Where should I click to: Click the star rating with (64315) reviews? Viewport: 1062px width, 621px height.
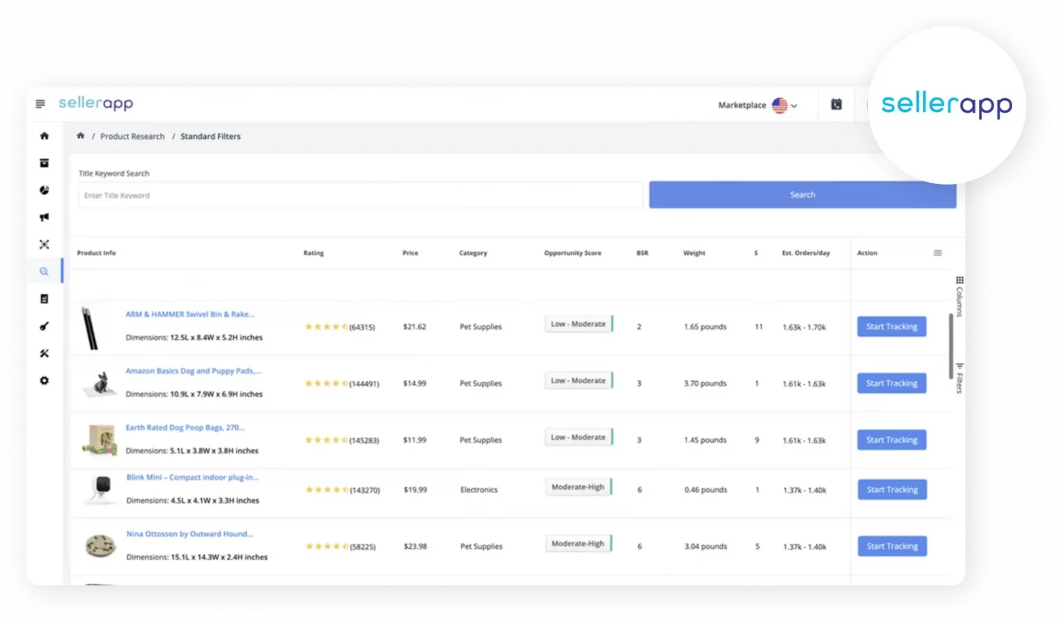(339, 327)
